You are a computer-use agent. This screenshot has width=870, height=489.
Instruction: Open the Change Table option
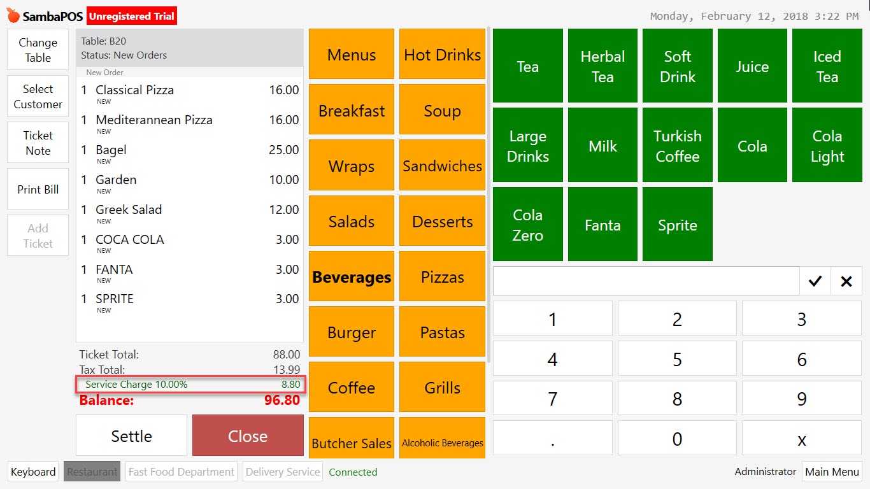coord(38,50)
